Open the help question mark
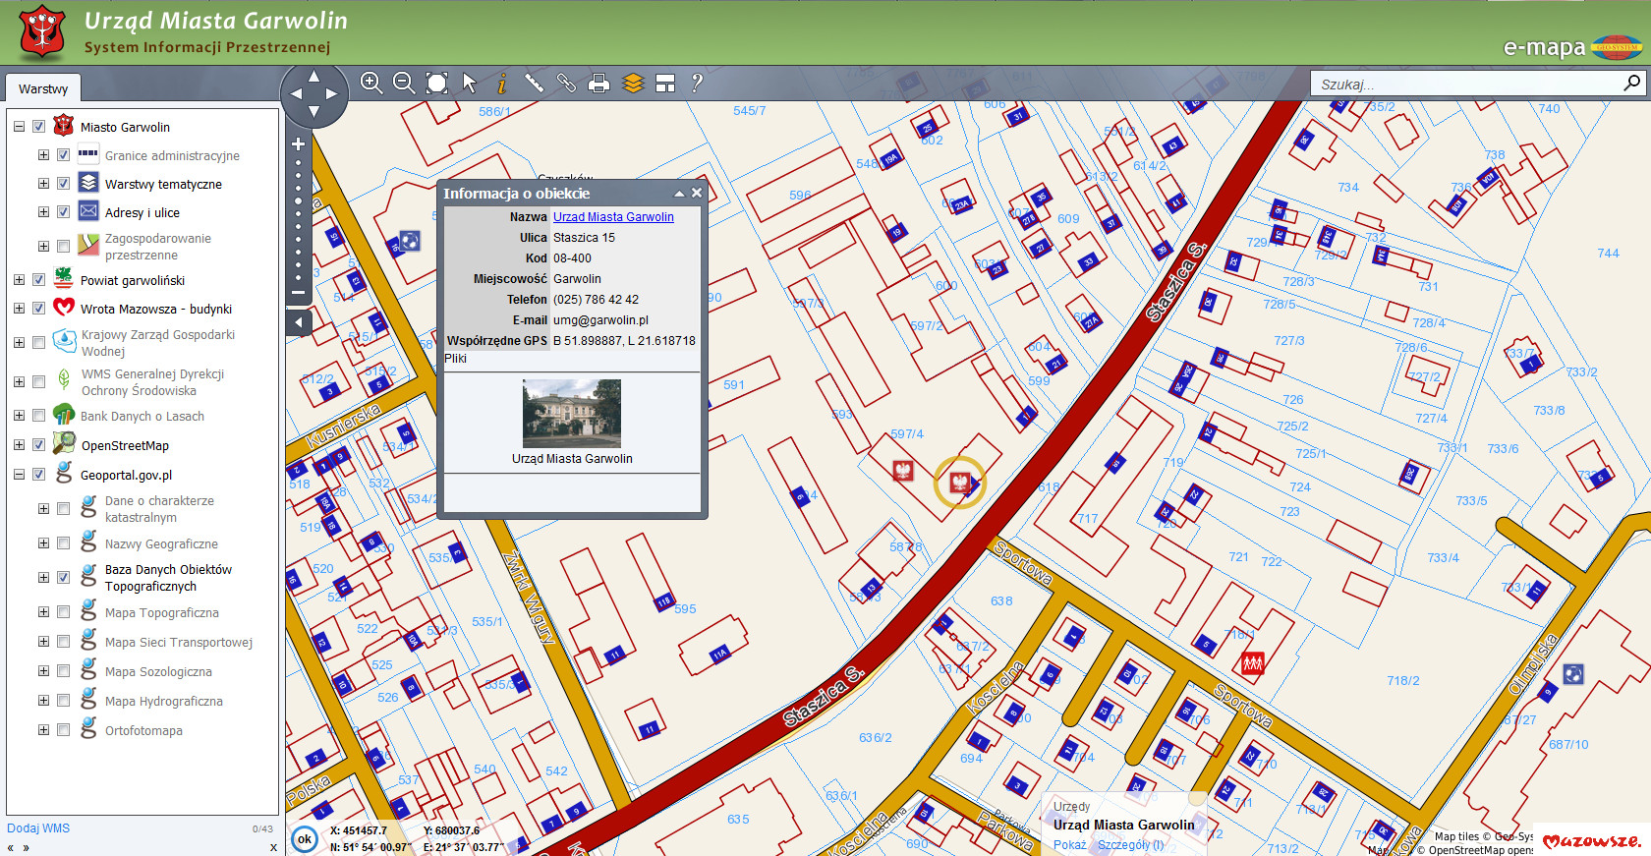The height and width of the screenshot is (856, 1651). pos(697,84)
